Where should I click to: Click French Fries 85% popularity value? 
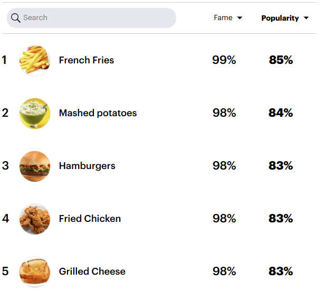click(x=281, y=60)
